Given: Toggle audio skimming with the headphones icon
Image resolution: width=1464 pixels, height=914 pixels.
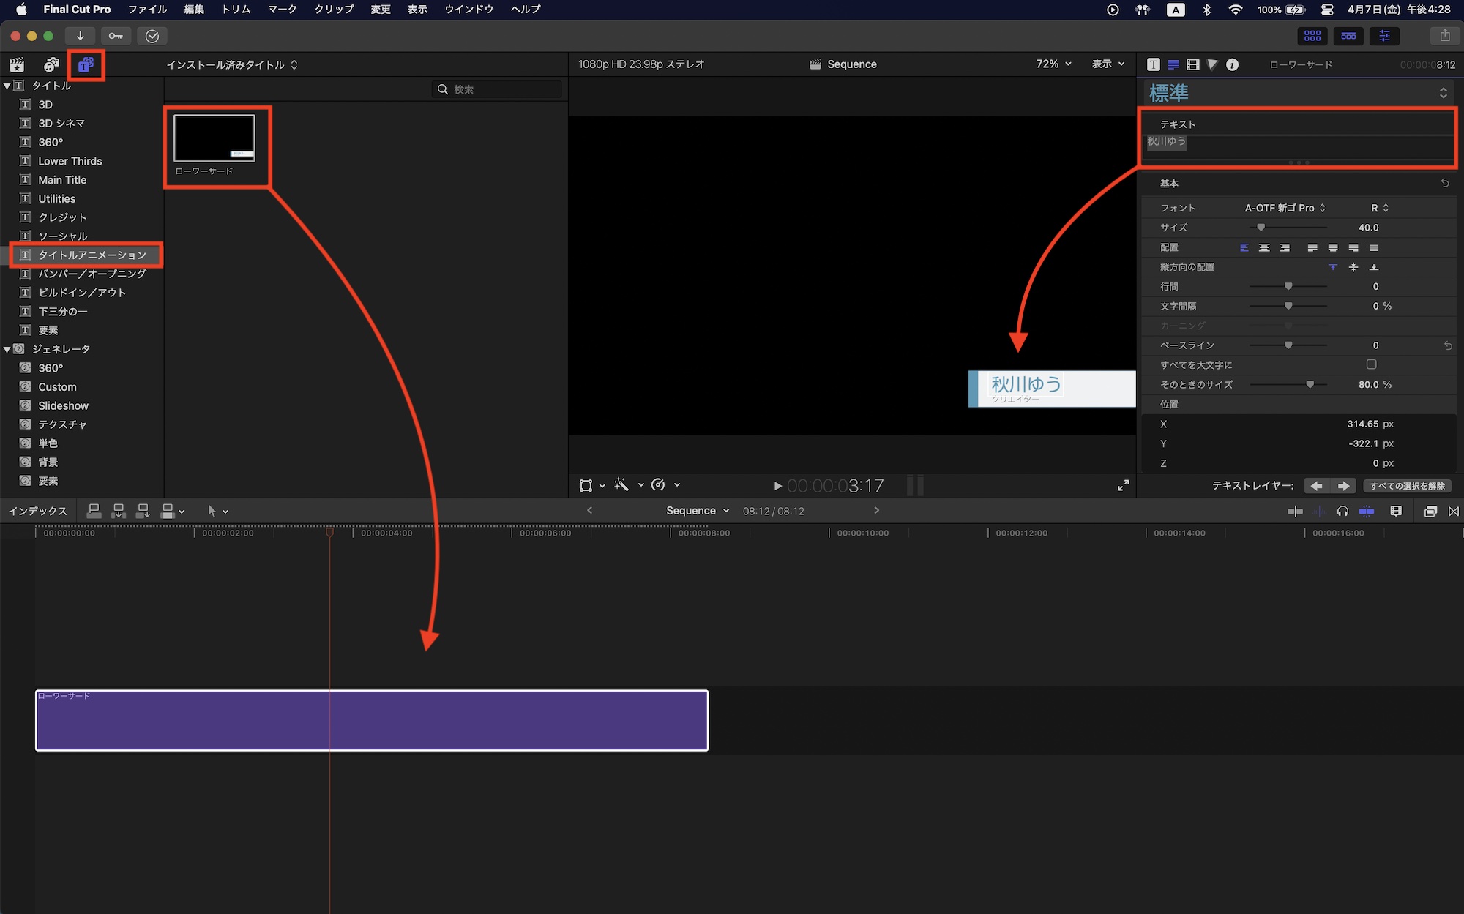Looking at the screenshot, I should tap(1343, 512).
